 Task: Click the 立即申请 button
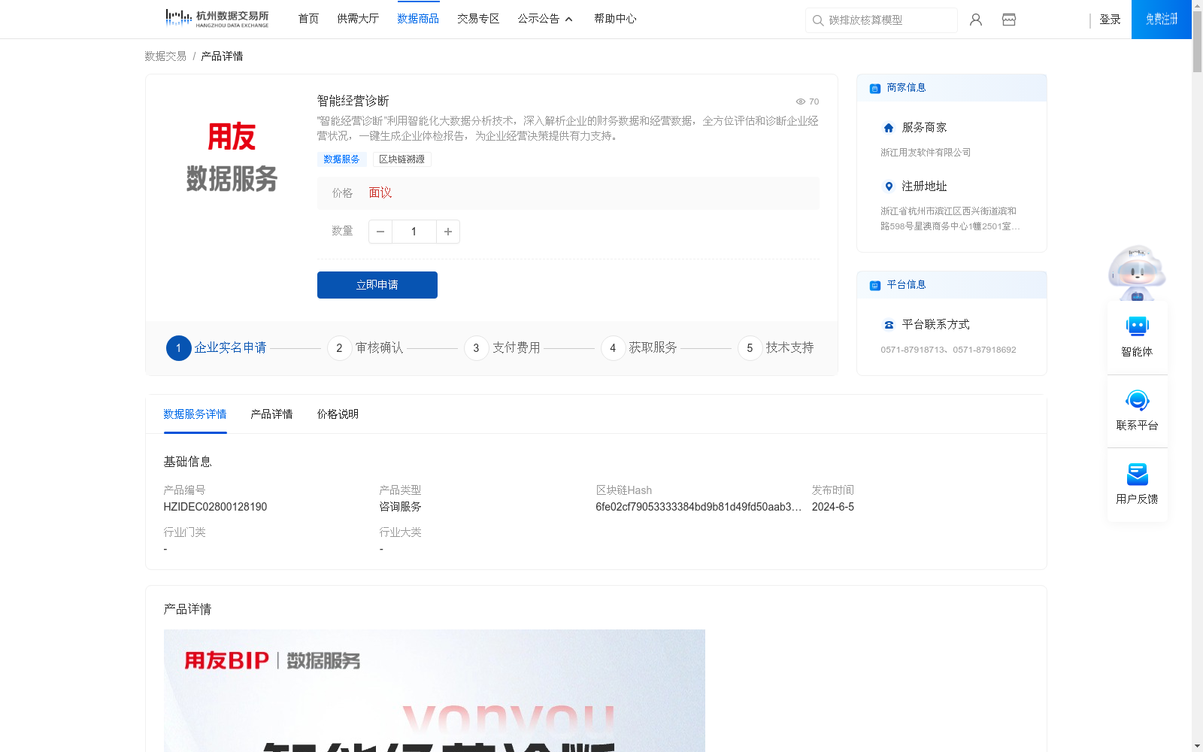[377, 285]
